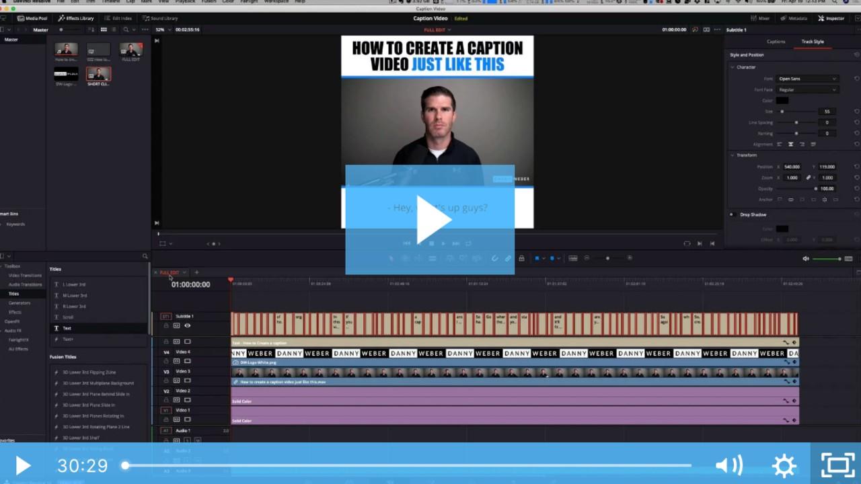861x484 pixels.
Task: Play video using large center play button
Action: (x=430, y=220)
